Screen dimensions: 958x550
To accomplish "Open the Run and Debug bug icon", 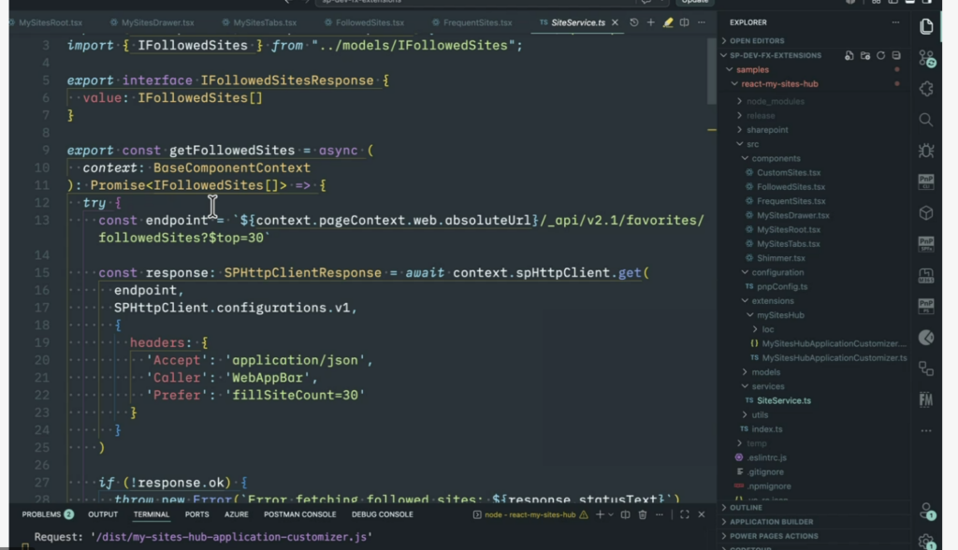I will pyautogui.click(x=926, y=151).
